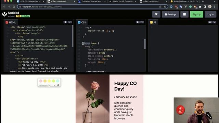
Task: Switch to @layer - CSS: Cascading tab
Action: pyautogui.click(x=123, y=1)
